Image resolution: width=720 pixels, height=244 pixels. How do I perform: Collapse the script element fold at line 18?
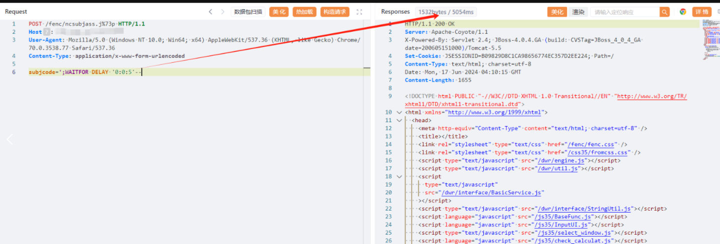(399, 177)
